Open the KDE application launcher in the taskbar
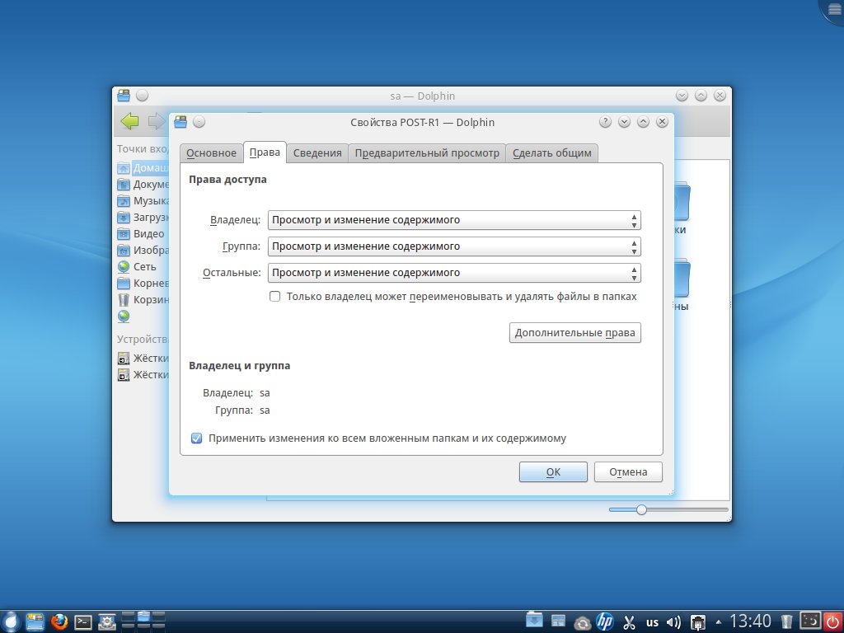Screen dimensions: 844x633 (x=10, y=621)
